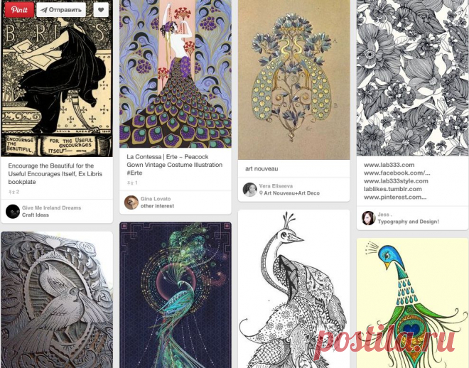469x368 pixels.
Task: Open Give Me Ireland Dreams avatar
Action: [13, 212]
